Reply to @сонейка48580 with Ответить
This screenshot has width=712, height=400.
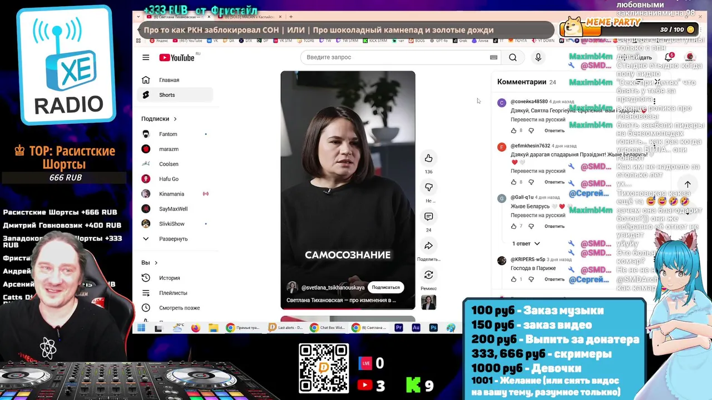[x=555, y=131]
